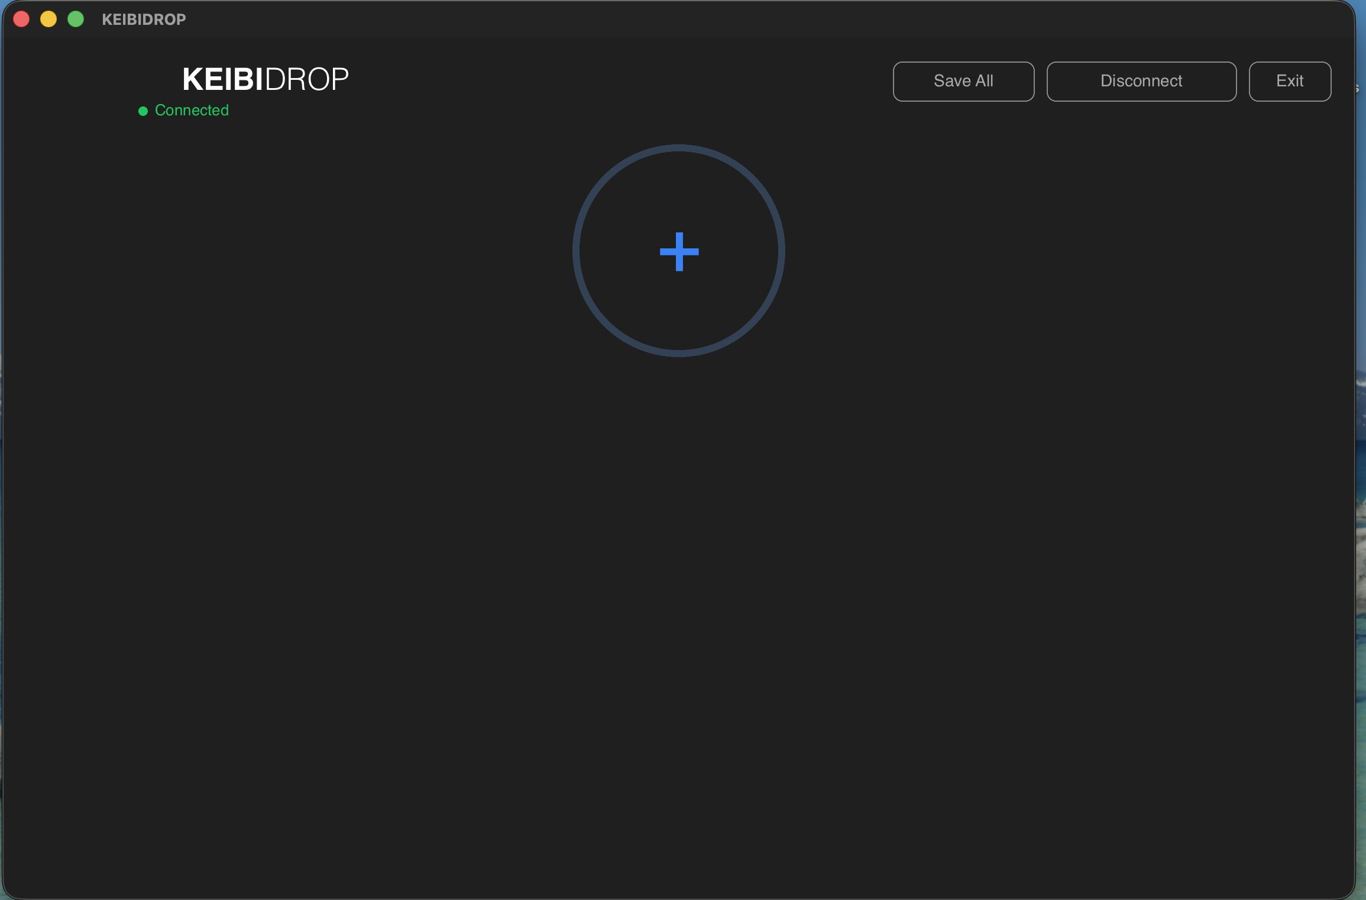Click the green zoom traffic light
1366x900 pixels.
[x=76, y=19]
